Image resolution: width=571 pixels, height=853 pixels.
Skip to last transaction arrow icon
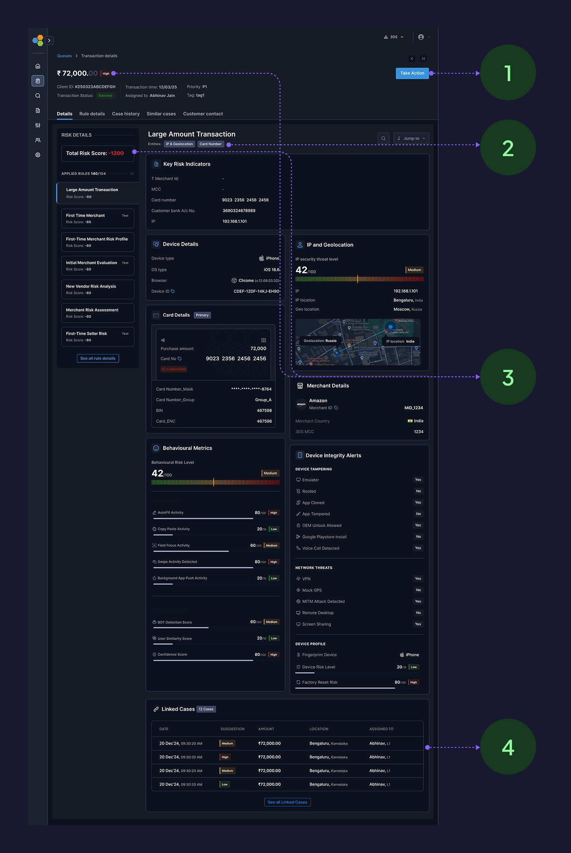[423, 59]
